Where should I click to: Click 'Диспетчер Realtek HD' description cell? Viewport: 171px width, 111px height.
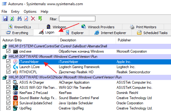[76, 72]
